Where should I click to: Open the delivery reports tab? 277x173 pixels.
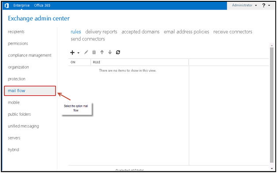(x=101, y=32)
